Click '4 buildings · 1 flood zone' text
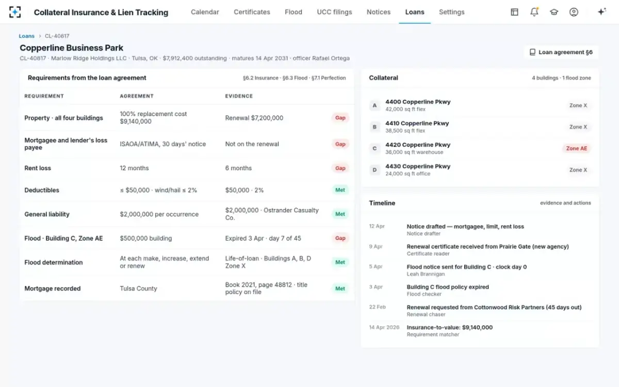The width and height of the screenshot is (619, 387). click(x=562, y=78)
